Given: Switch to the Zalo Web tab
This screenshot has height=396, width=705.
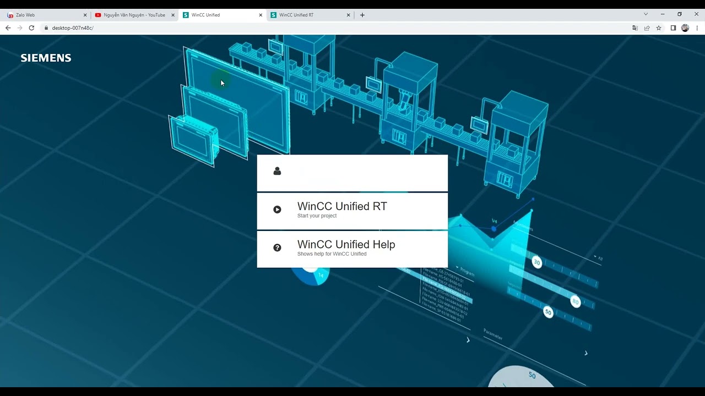Looking at the screenshot, I should coord(46,15).
